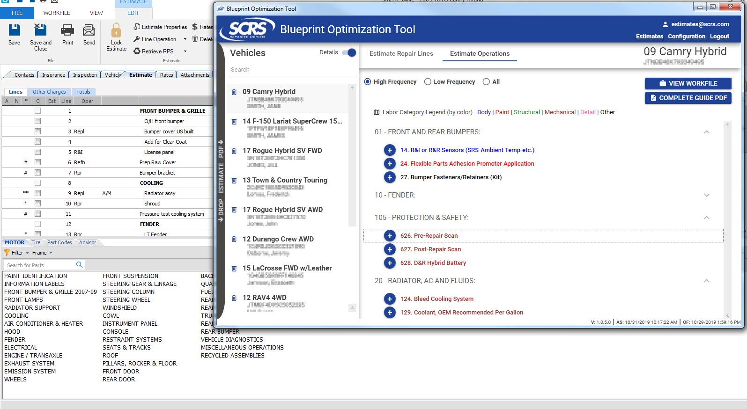Viewport: 747px width, 409px height.
Task: Open Estimate Properties in the ribbon
Action: (x=160, y=27)
